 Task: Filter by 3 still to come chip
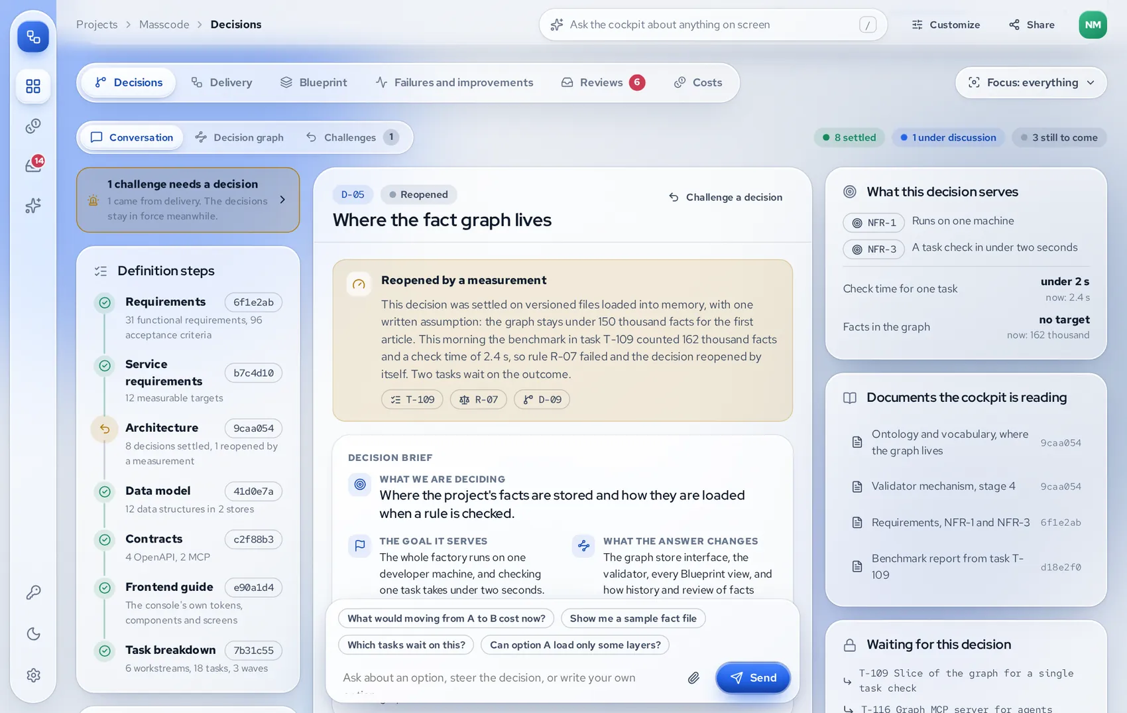[x=1059, y=137]
